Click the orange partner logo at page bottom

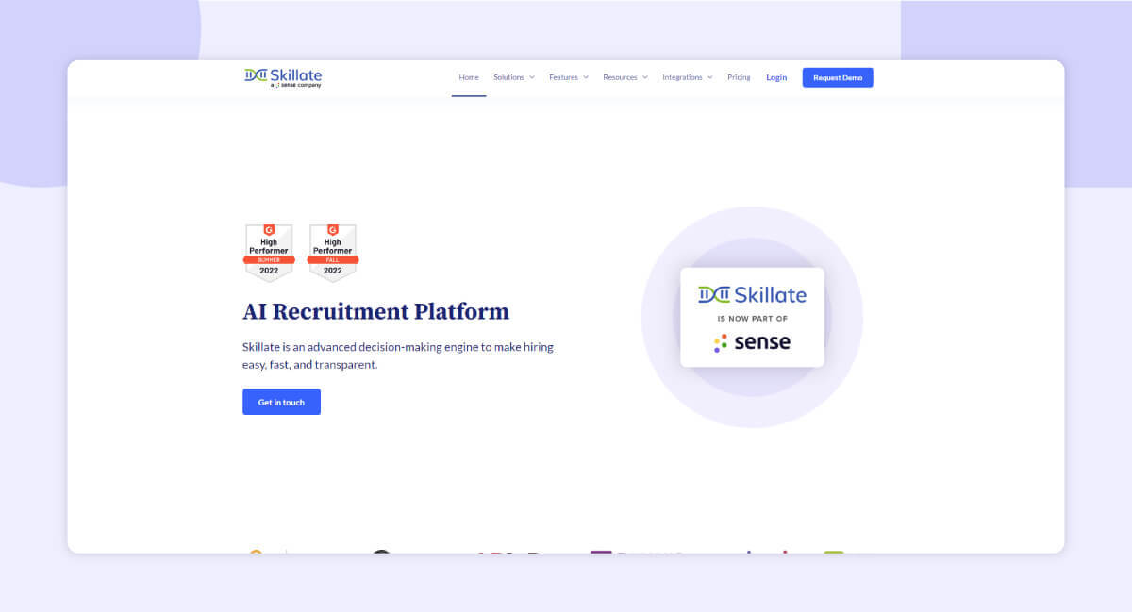pyautogui.click(x=255, y=552)
